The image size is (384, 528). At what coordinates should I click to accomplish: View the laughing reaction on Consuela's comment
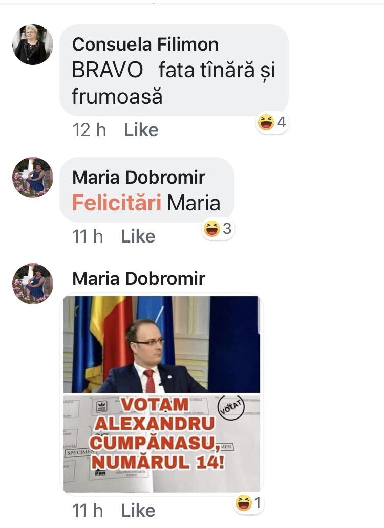click(266, 122)
